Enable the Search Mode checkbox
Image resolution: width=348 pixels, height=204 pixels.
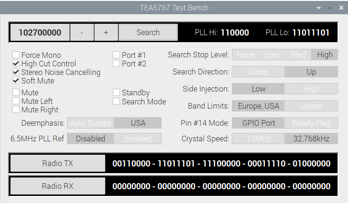click(116, 102)
